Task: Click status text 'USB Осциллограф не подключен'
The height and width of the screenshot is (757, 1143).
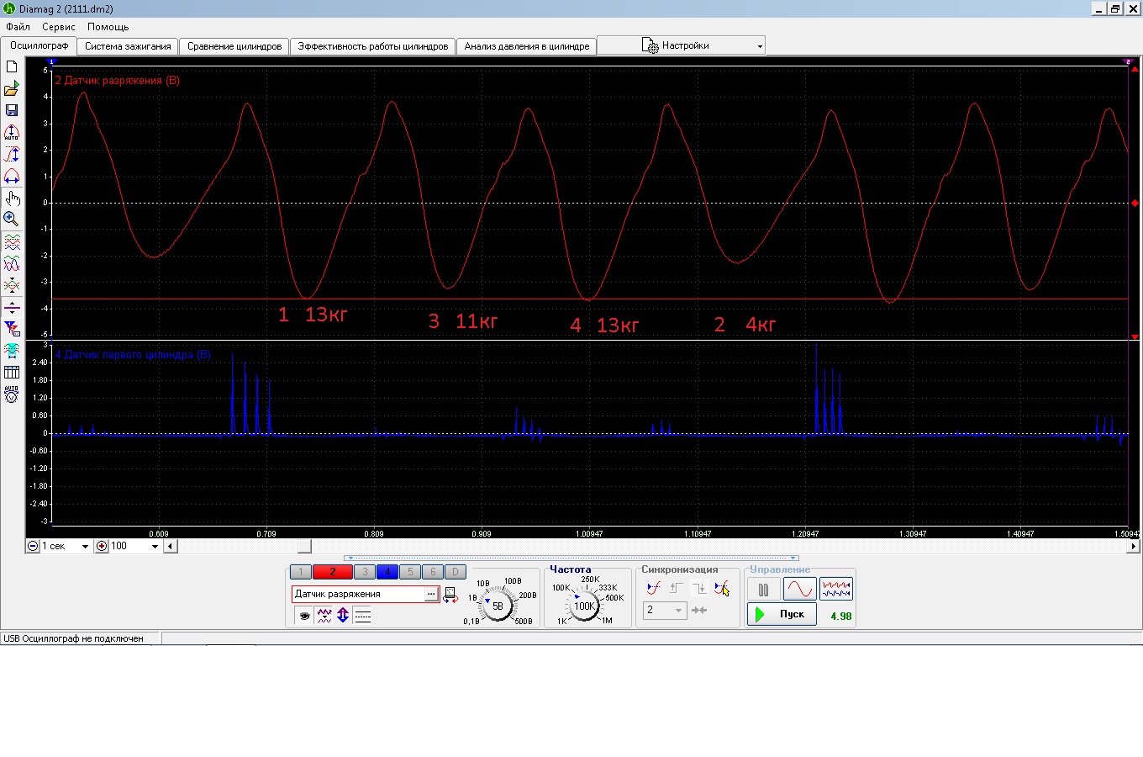Action: point(74,638)
